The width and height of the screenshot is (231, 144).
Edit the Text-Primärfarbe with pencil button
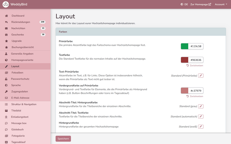point(201,75)
